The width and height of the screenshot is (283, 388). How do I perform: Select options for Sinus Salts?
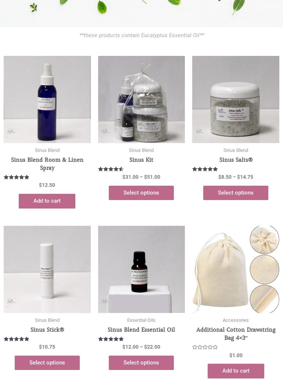236,193
